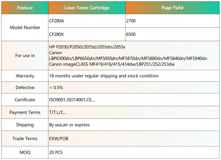221x160 pixels.
Task: Select the Canon imageCLASS MF419 line
Action: (x=112, y=64)
